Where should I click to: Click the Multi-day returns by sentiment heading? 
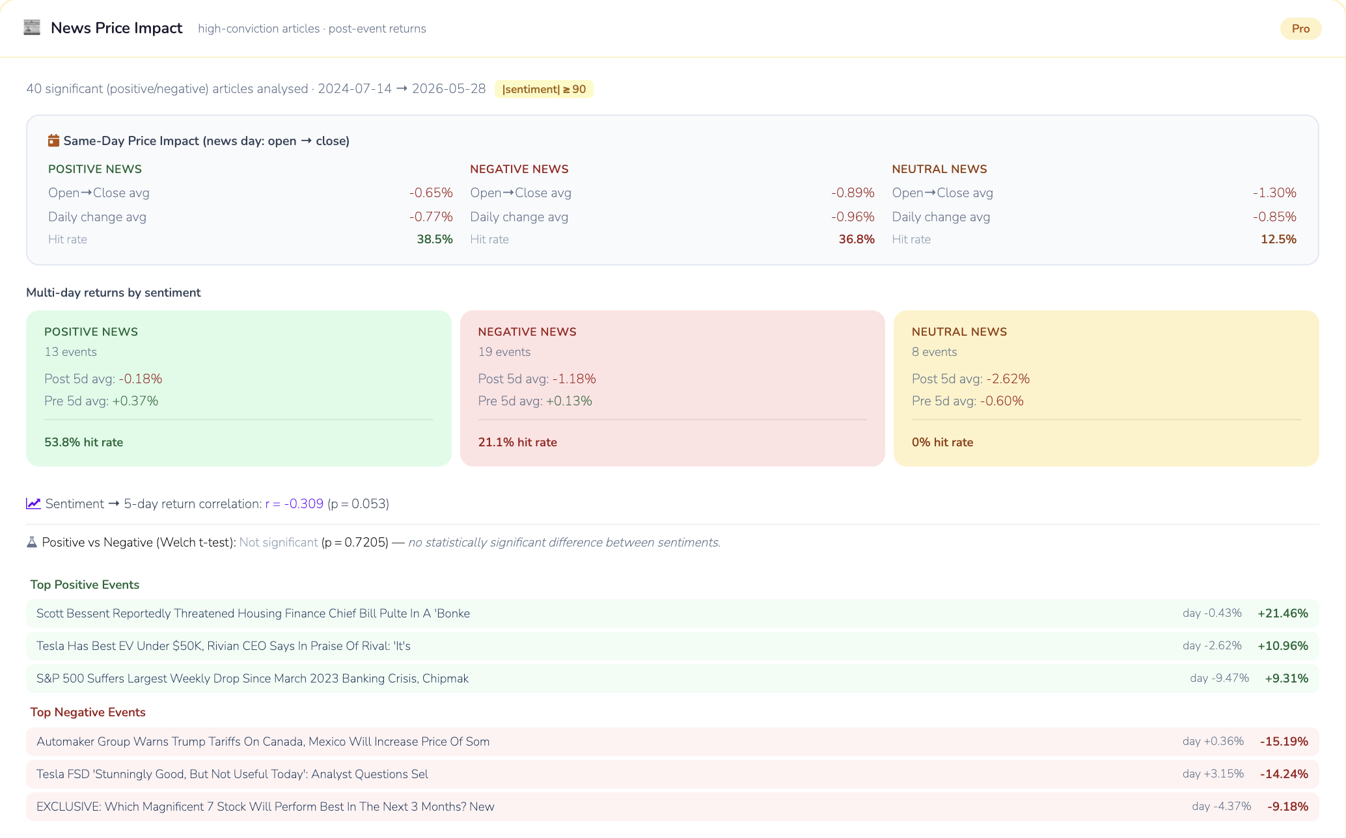[x=113, y=293]
